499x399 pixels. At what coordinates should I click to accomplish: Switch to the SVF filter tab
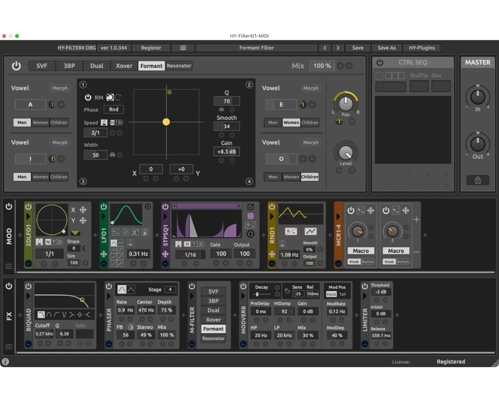(42, 66)
